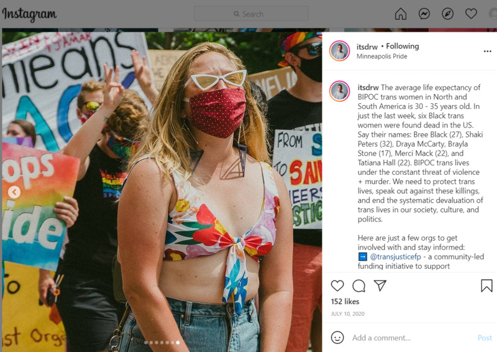Select the first carousel dot indicator
This screenshot has height=352, width=497.
[x=146, y=343]
